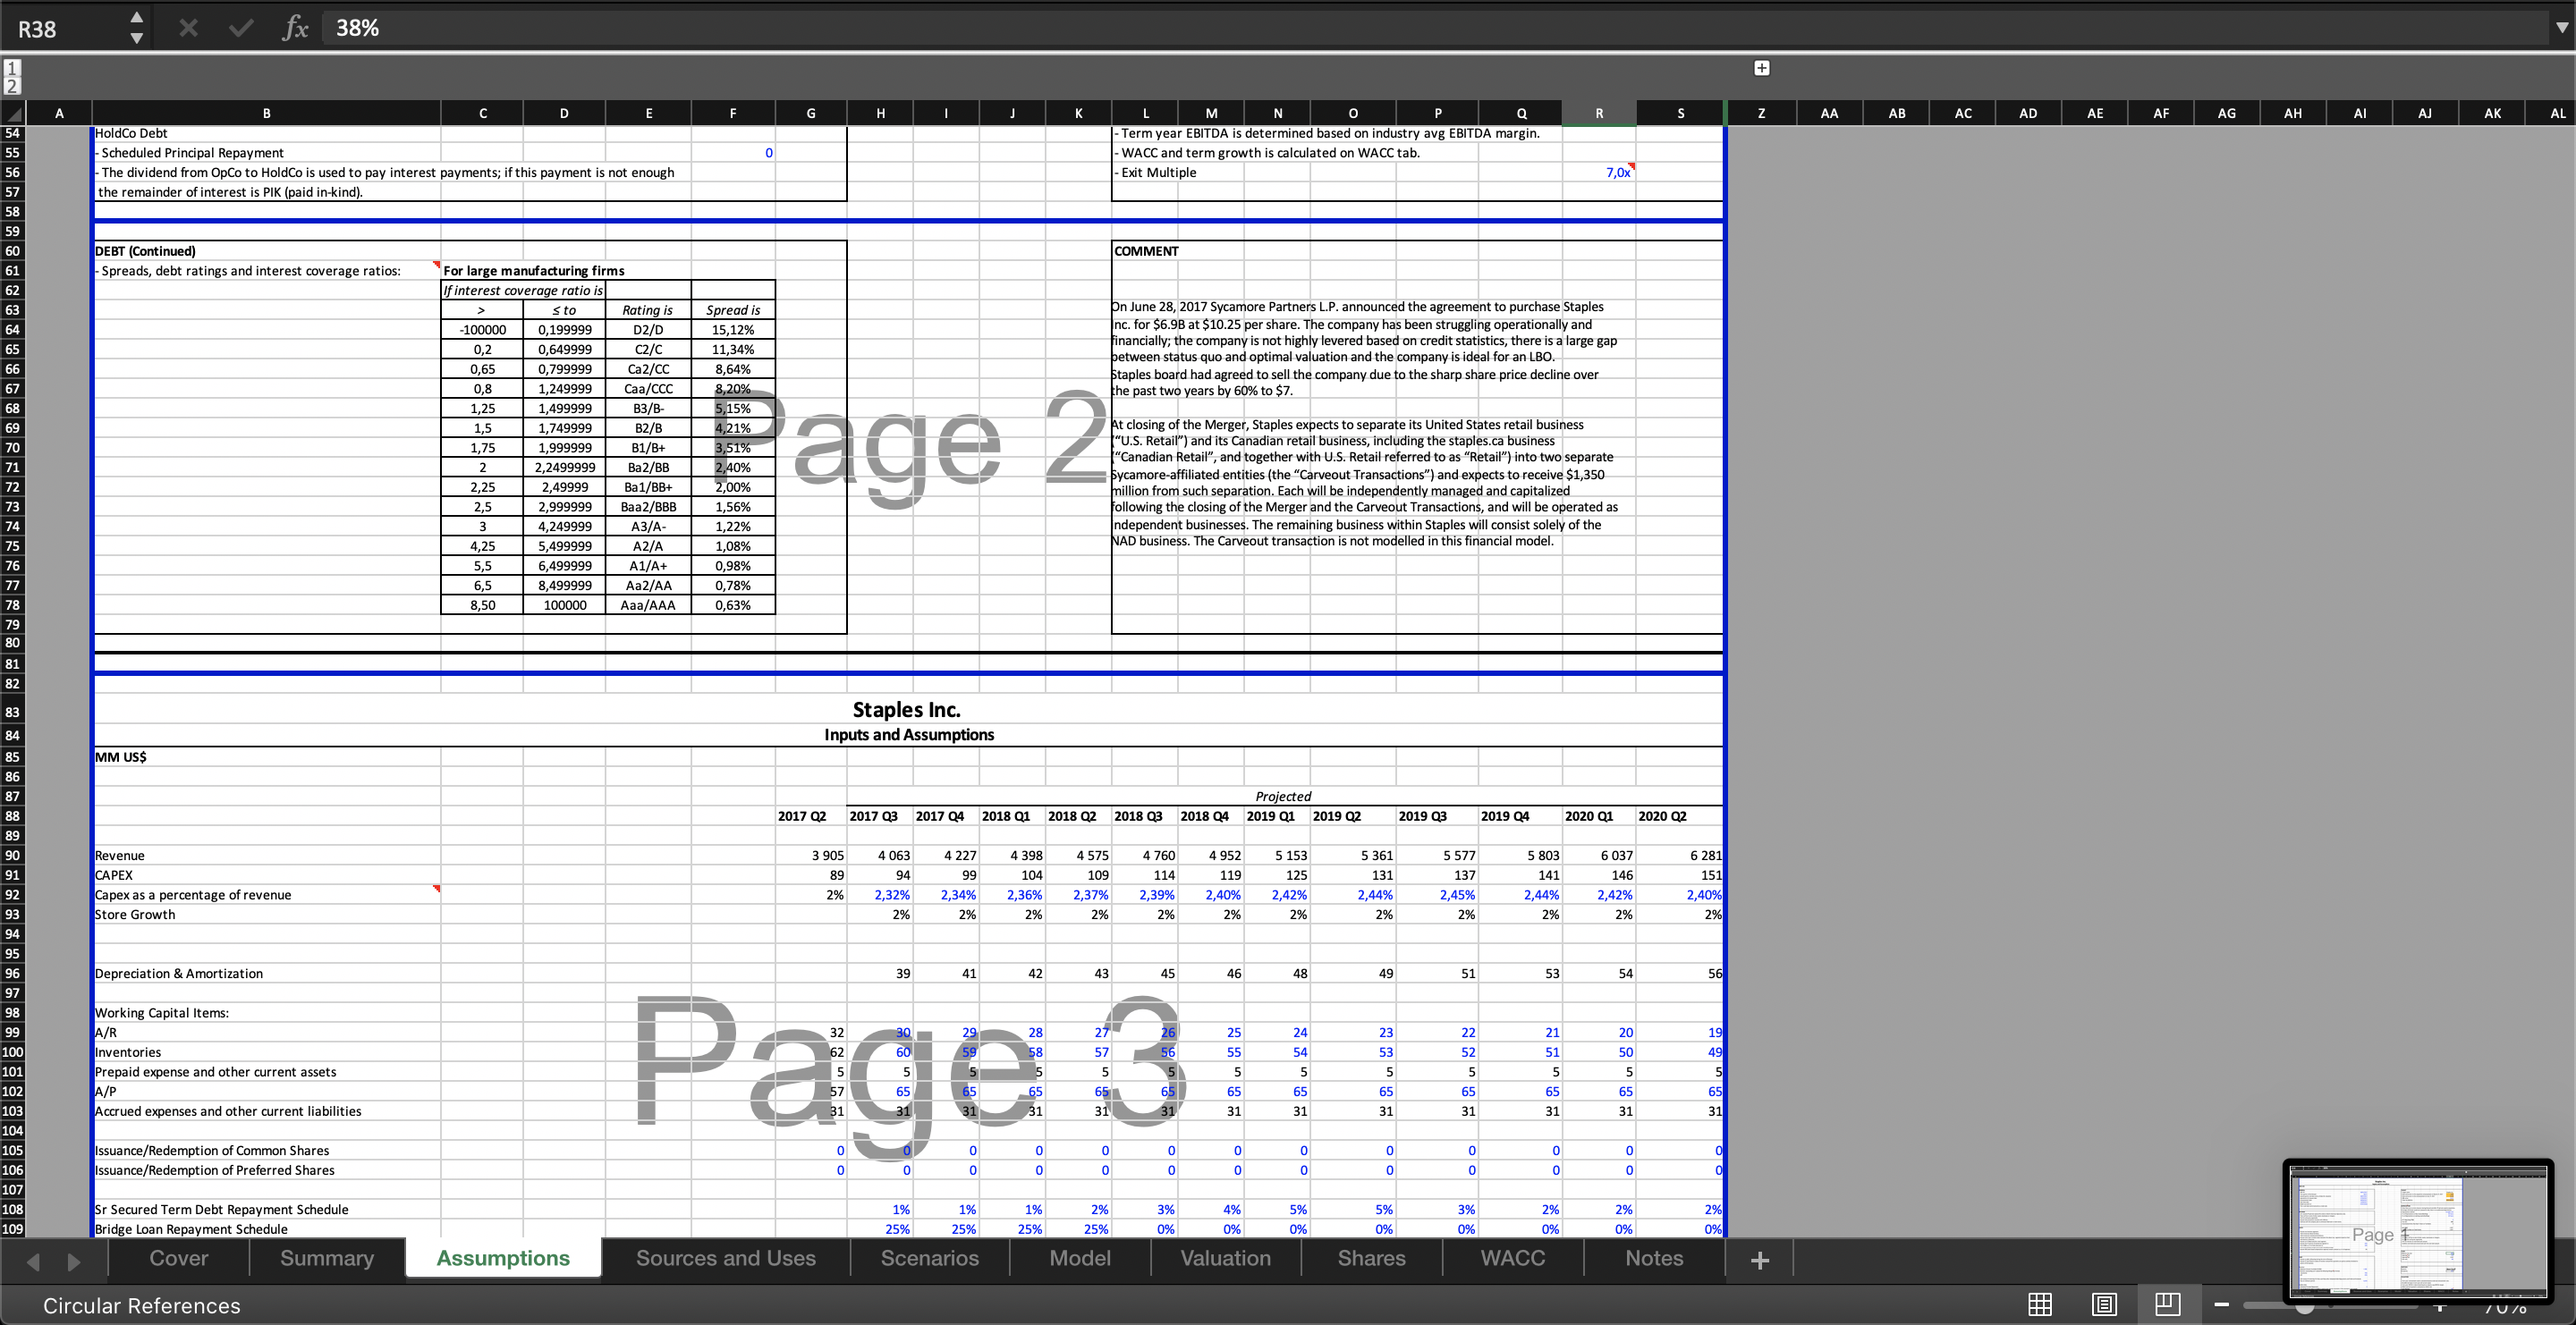The height and width of the screenshot is (1325, 2576).
Task: Click the Circular References status bar text
Action: point(142,1305)
